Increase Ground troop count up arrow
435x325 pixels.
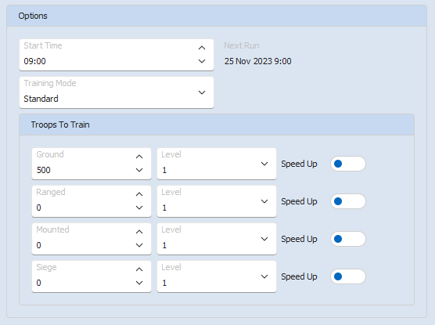click(x=139, y=157)
